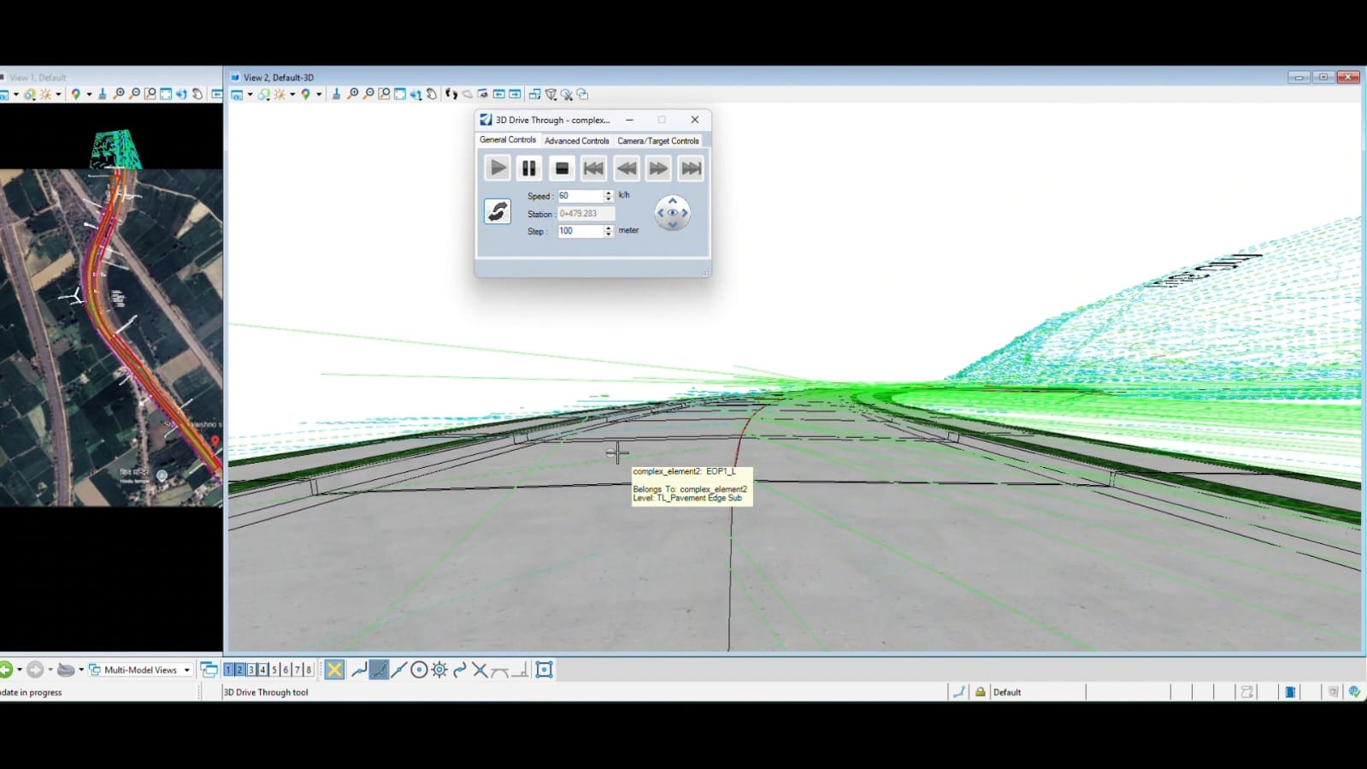Select Window Area tool in View 2
Screen dimensions: 1367x769
point(384,94)
